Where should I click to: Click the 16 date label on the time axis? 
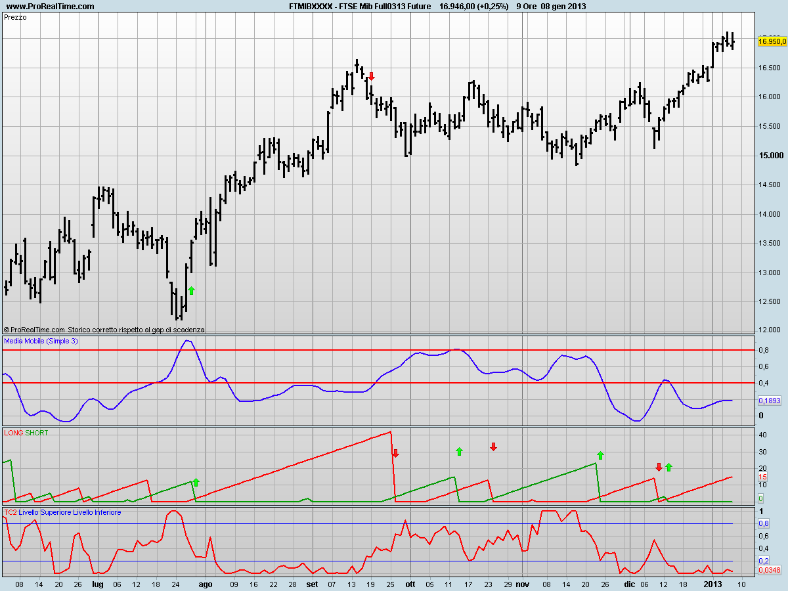click(252, 584)
